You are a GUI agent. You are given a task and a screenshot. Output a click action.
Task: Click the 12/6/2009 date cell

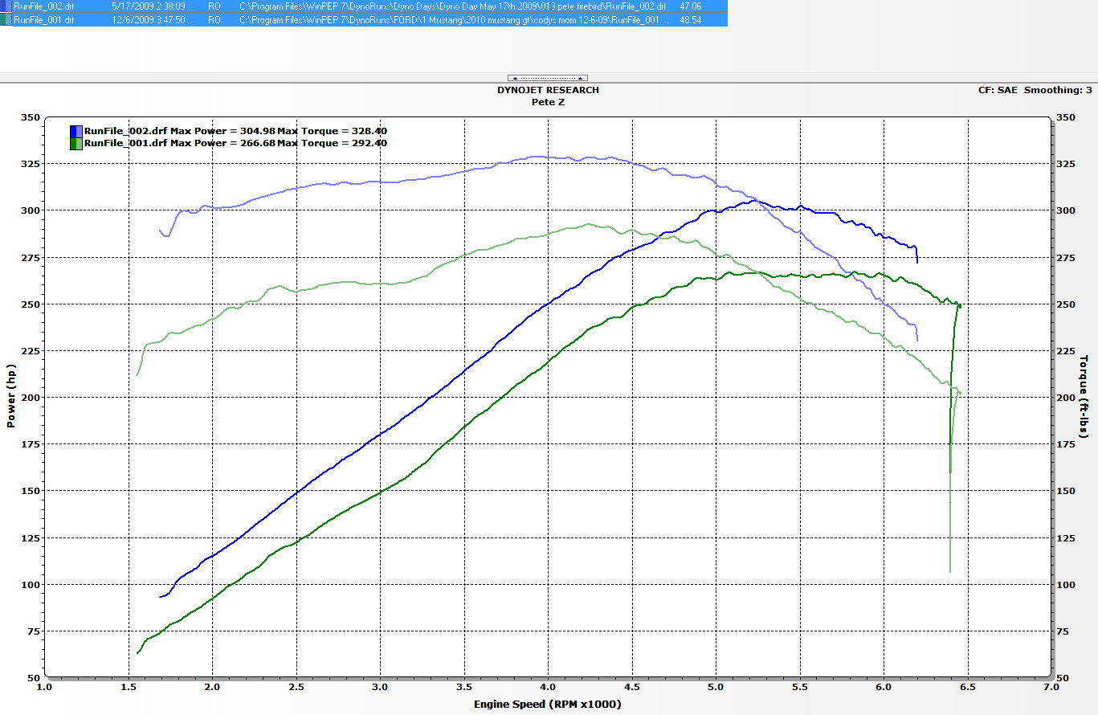click(153, 19)
